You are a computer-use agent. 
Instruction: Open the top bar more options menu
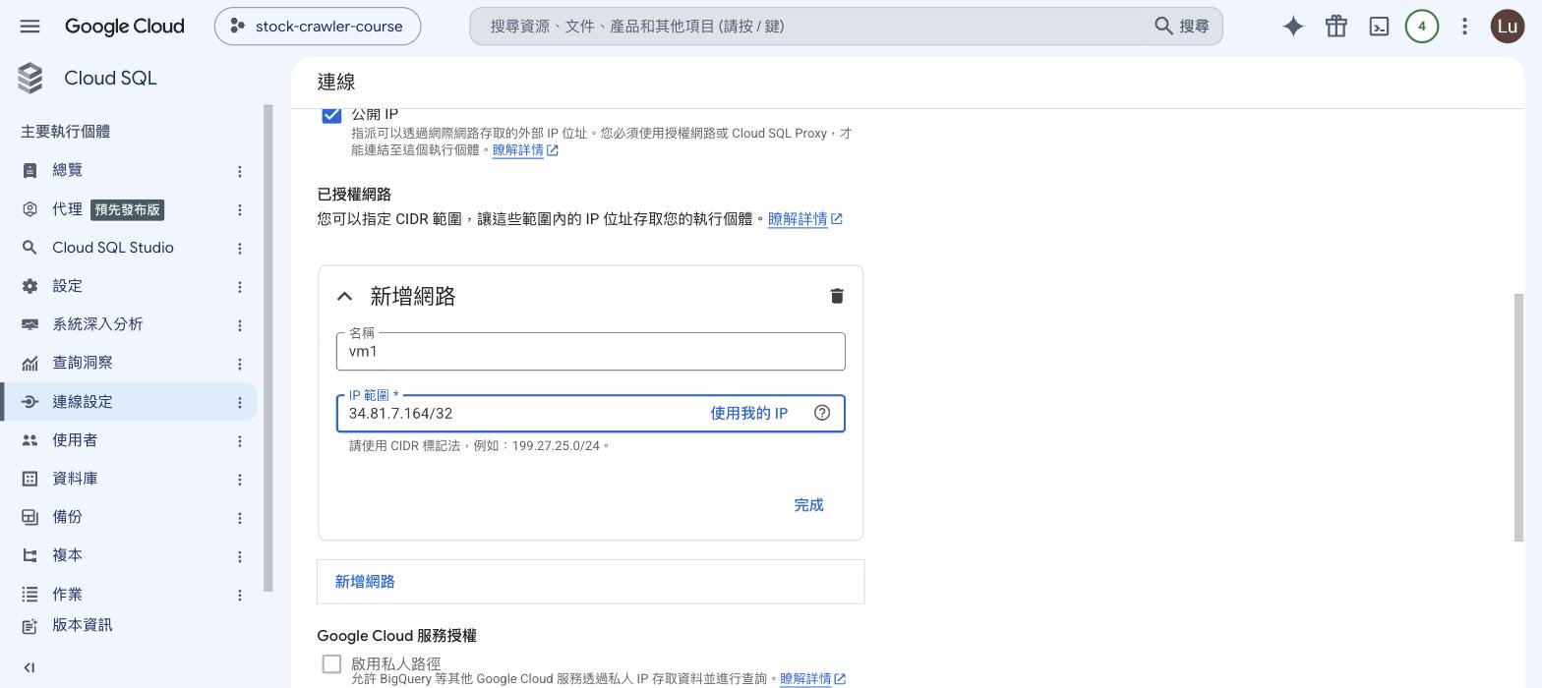[x=1464, y=27]
